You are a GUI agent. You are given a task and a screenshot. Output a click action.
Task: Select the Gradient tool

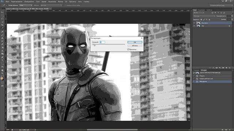[2, 48]
